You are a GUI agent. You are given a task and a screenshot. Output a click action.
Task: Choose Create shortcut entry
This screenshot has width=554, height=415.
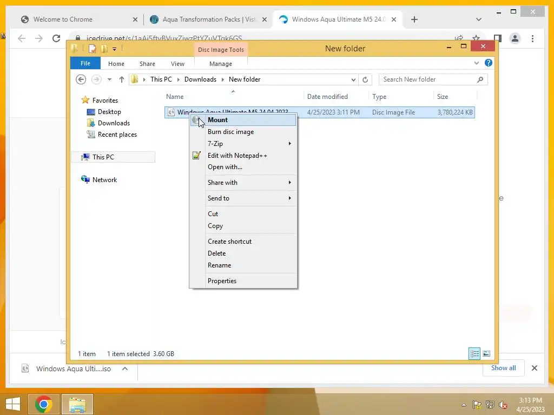[243, 242]
